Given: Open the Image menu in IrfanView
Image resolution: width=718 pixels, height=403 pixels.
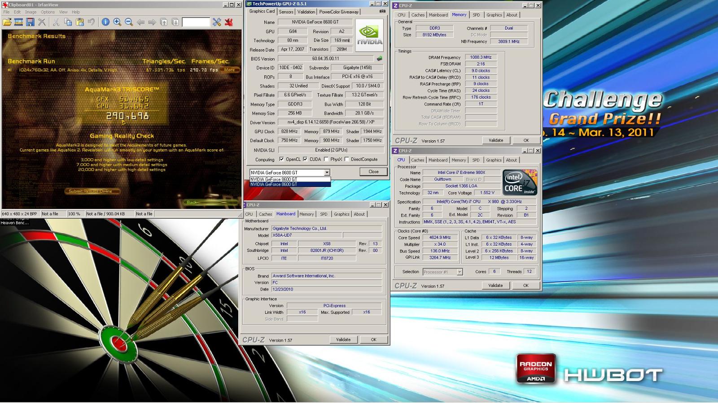Looking at the screenshot, I should pos(31,12).
